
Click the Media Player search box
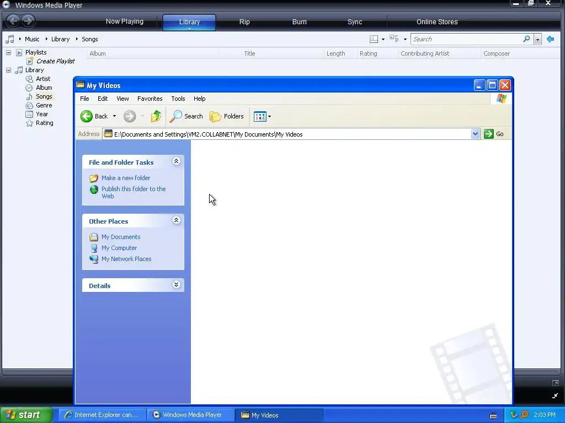(x=466, y=39)
